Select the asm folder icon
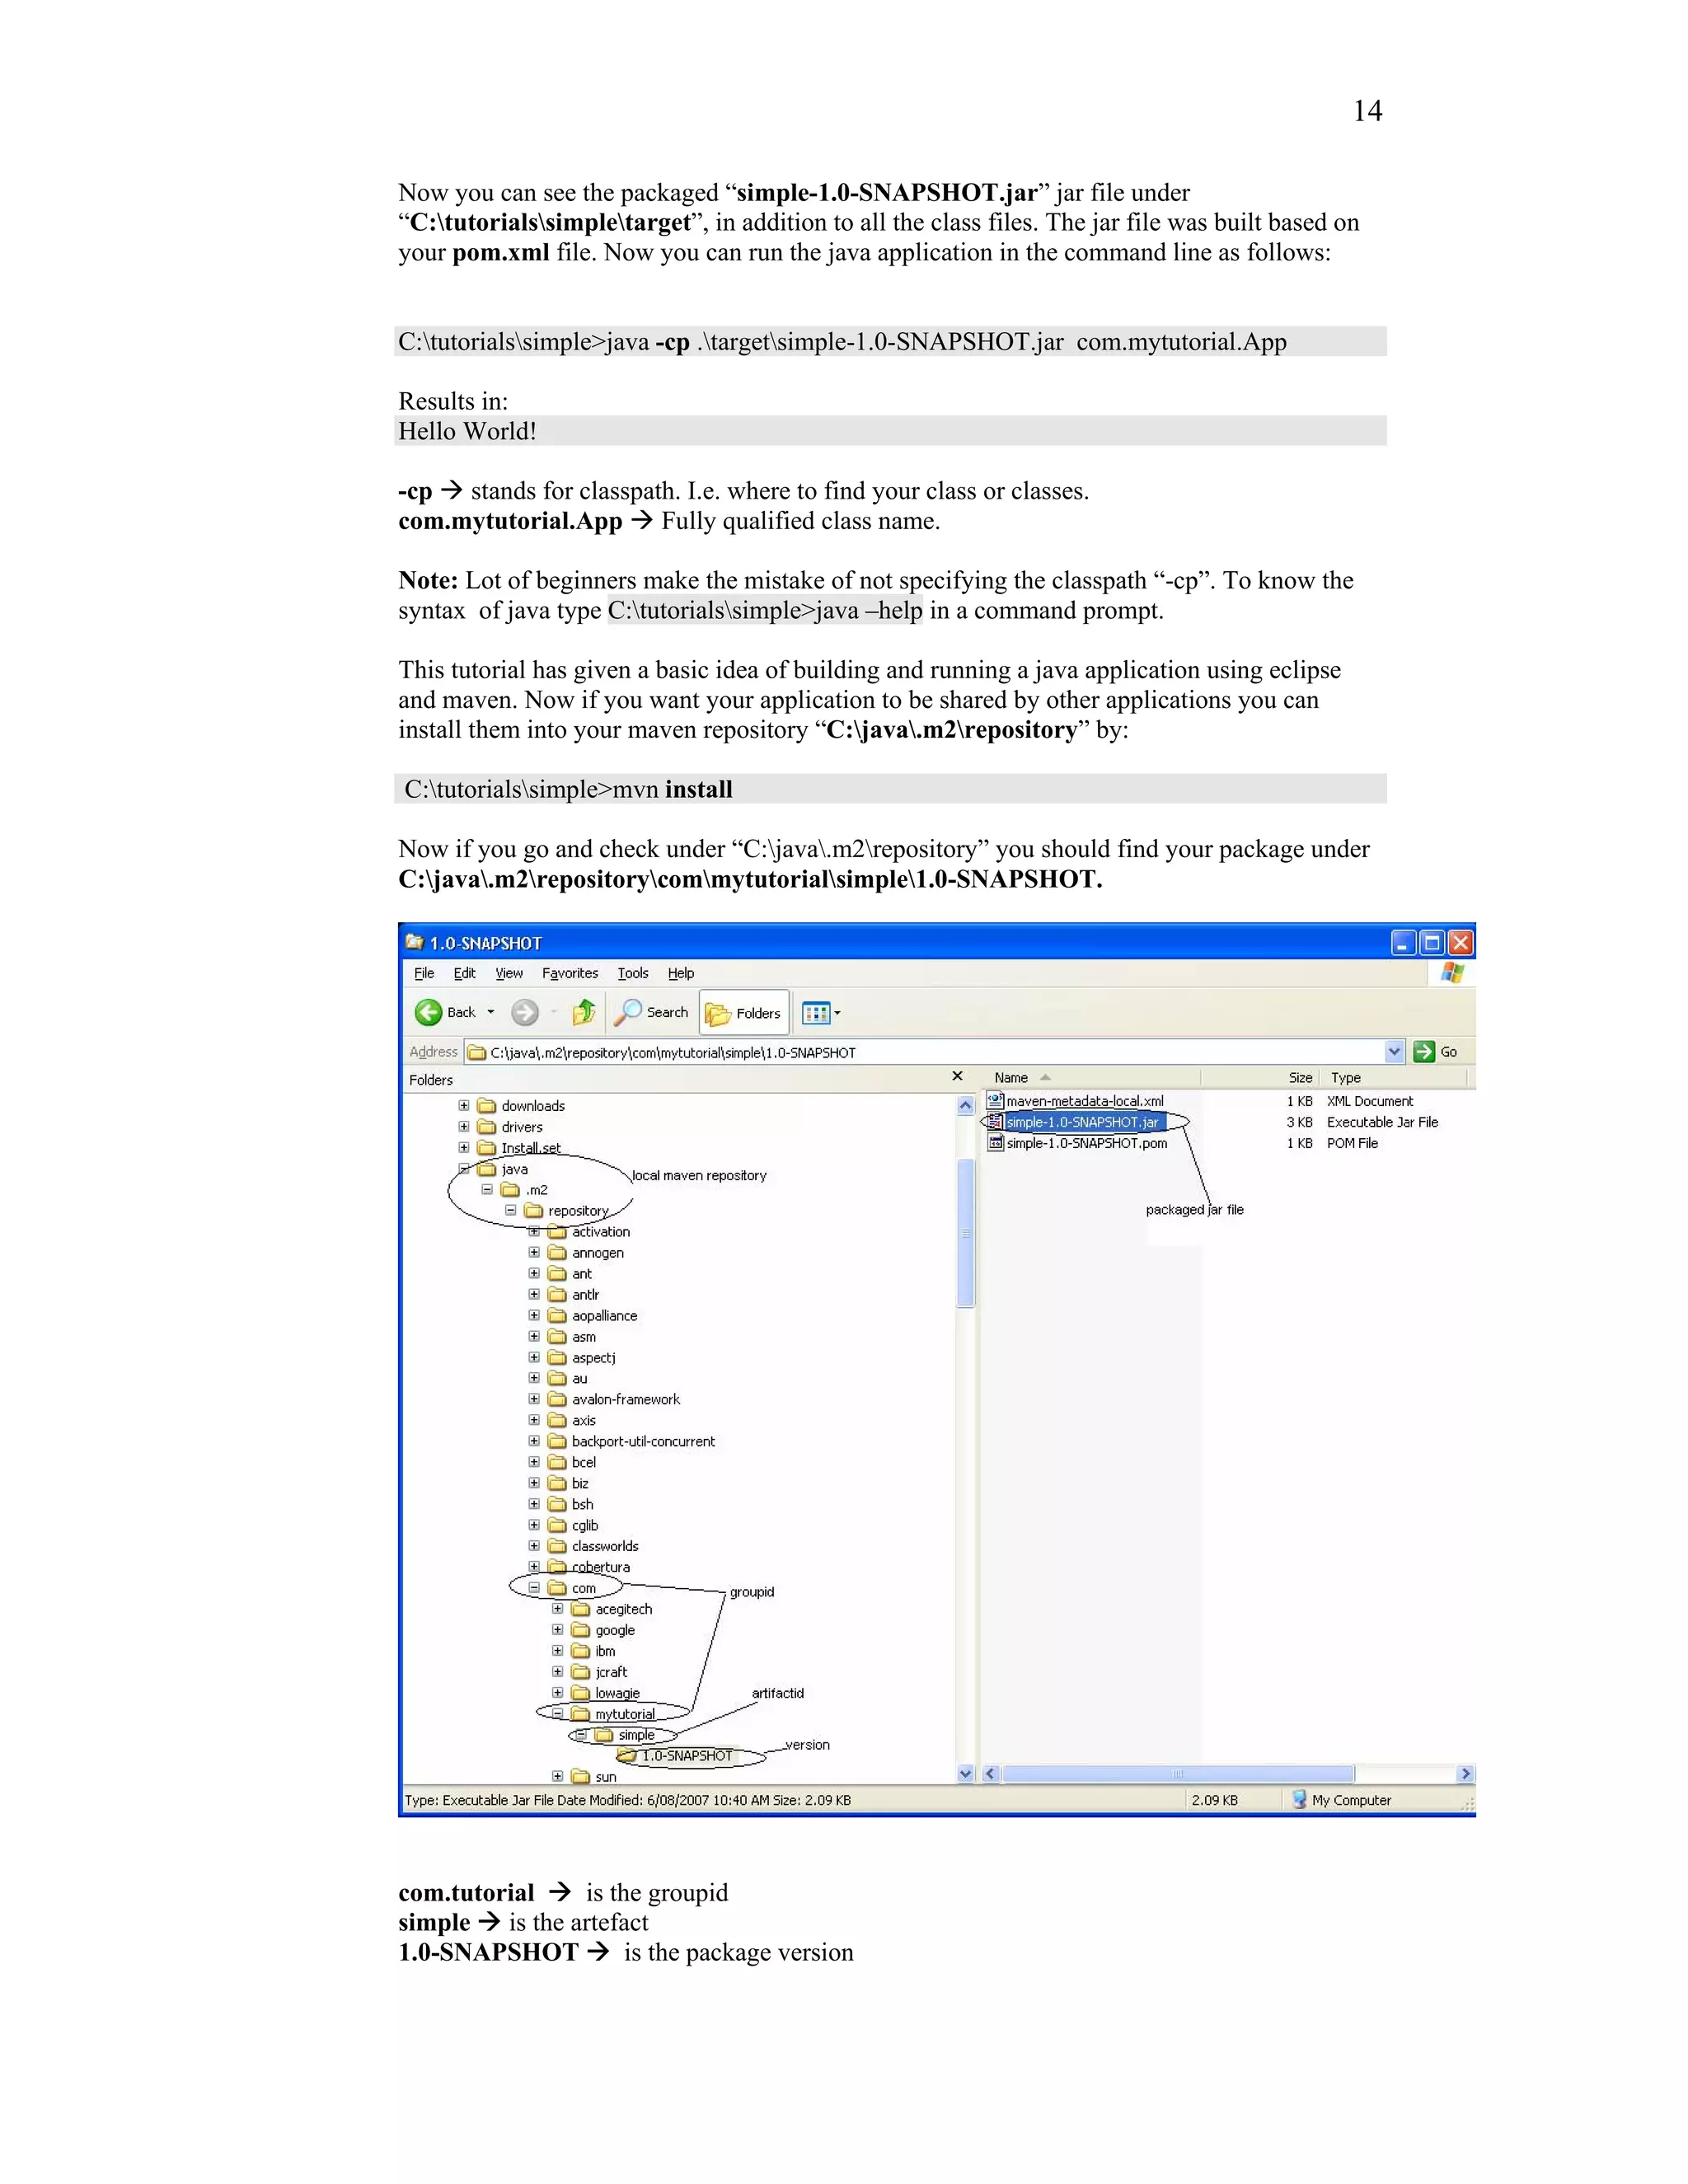Viewport: 1688px width, 2184px height. coord(558,1336)
